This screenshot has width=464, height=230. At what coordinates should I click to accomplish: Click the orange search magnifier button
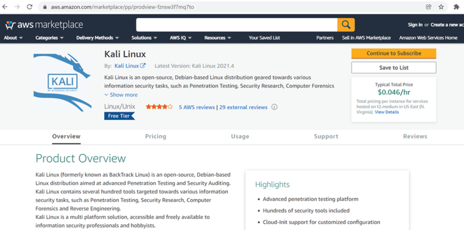click(x=346, y=25)
